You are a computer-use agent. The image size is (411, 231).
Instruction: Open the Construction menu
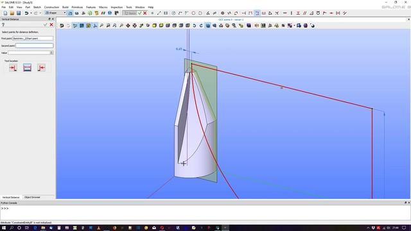[x=51, y=7]
